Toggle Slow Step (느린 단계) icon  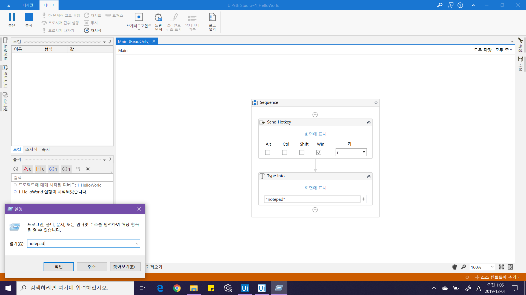158,17
